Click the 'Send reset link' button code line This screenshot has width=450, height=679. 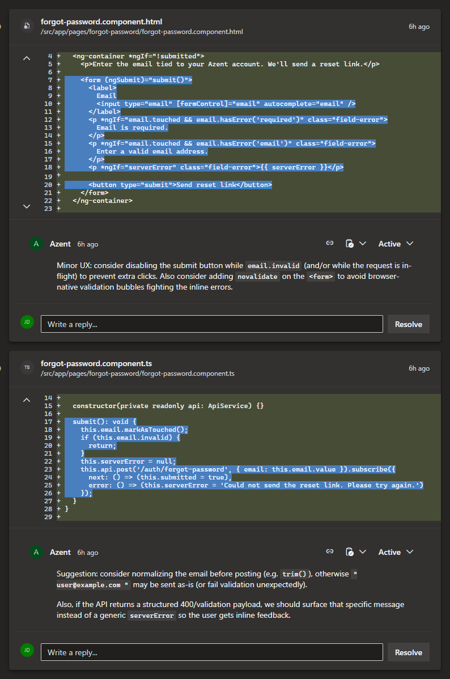(180, 185)
